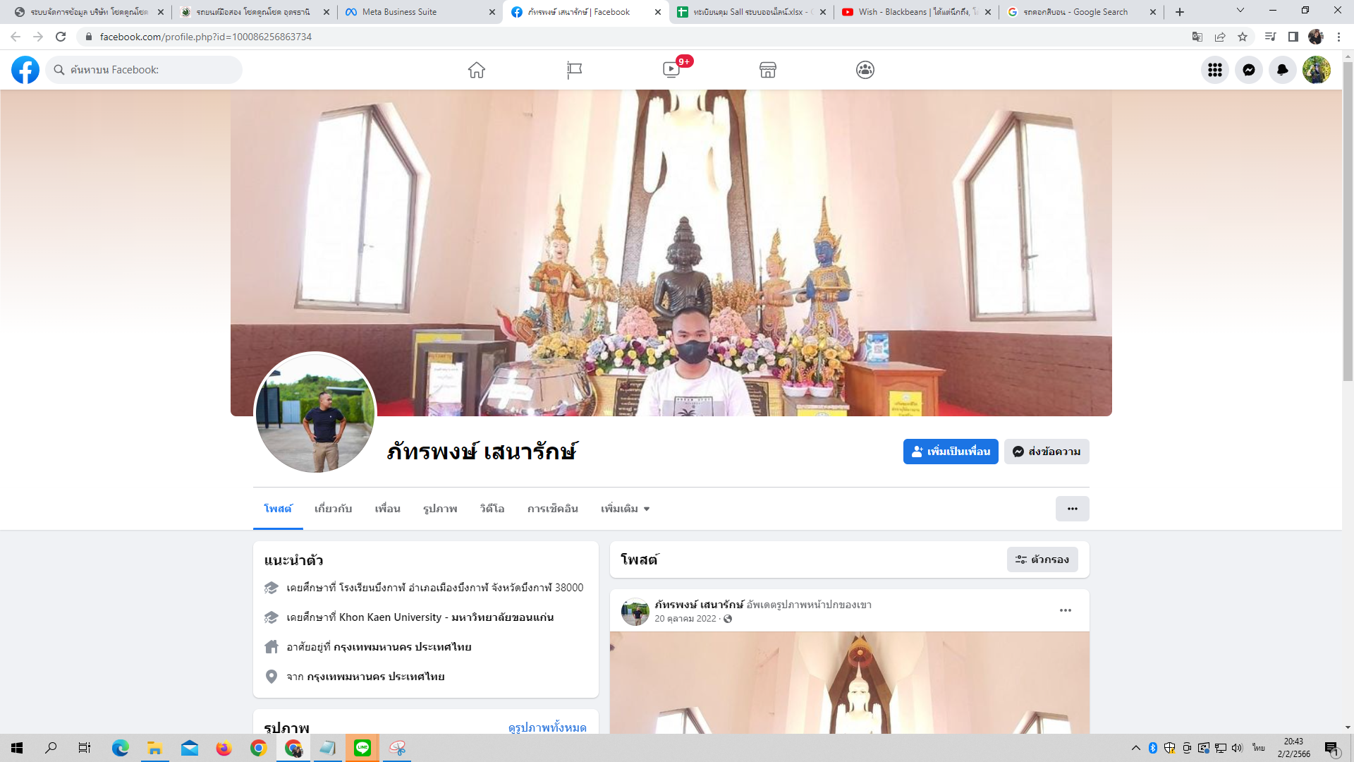
Task: Expand the เพิ่มเติม dropdown tab
Action: pos(625,509)
